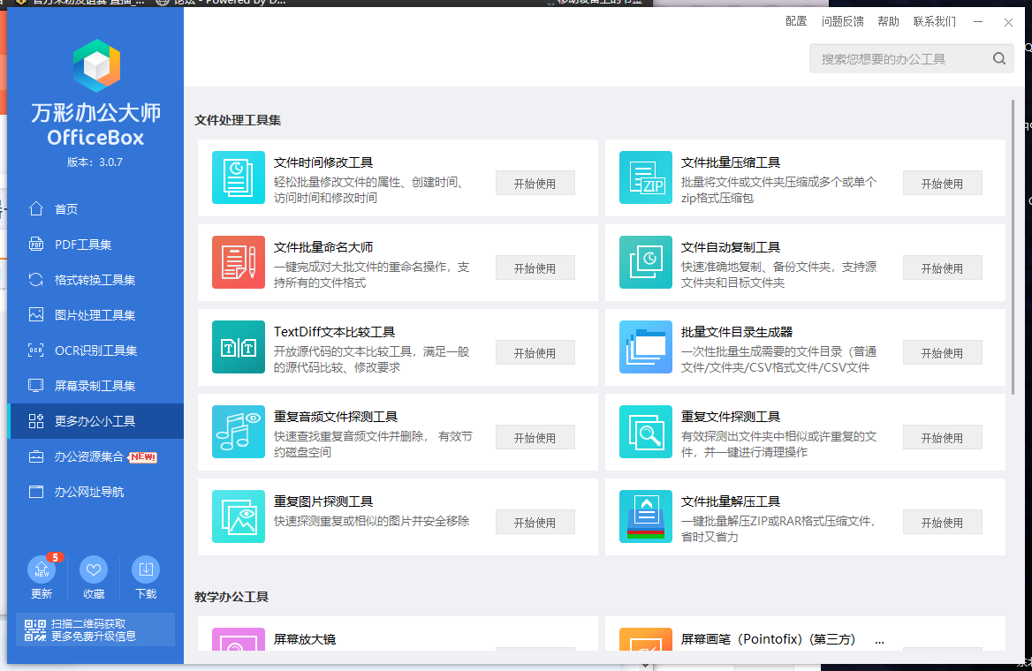Click the 文件批量压缩工具 title text

point(731,162)
